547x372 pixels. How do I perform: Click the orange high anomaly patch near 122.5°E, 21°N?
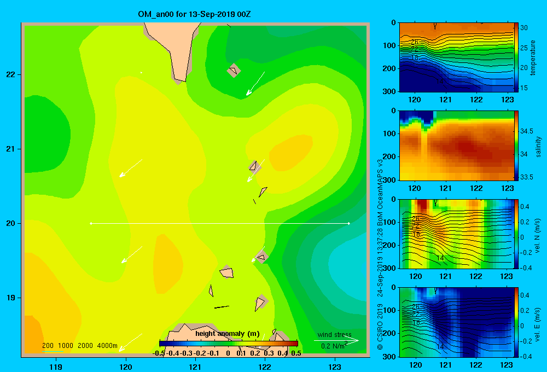(x=290, y=153)
